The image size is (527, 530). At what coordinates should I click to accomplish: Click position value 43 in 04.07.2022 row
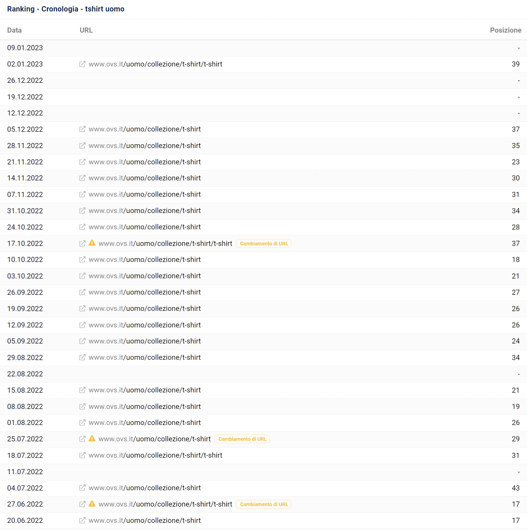tap(516, 488)
